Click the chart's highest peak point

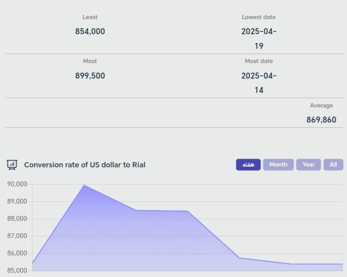84,185
